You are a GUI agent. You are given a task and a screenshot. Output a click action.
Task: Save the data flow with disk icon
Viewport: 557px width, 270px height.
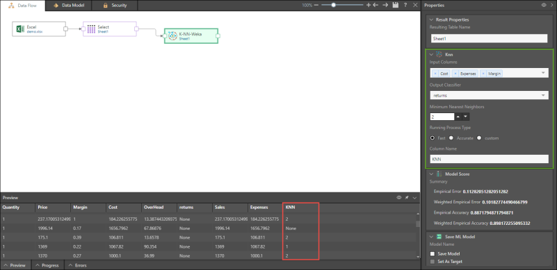tap(396, 6)
